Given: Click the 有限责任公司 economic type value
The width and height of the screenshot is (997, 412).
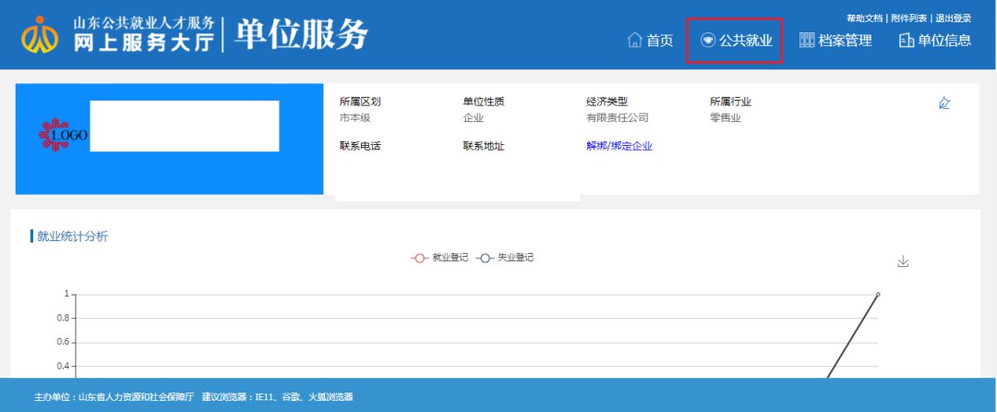Looking at the screenshot, I should 617,118.
